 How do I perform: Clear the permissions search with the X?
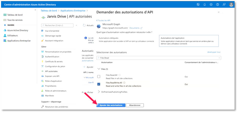tap(219, 58)
